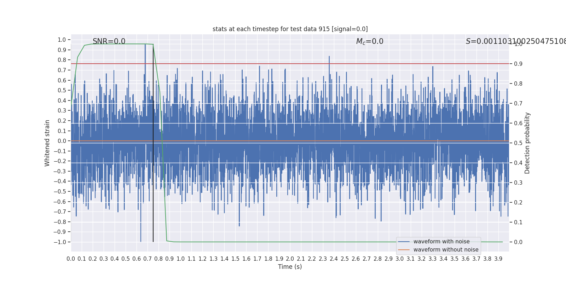This screenshot has height=283, width=566.
Task: Click the 'waveform without noise' legend label
Action: tap(446, 250)
